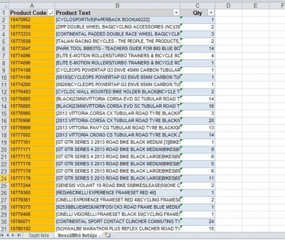Select product code cell 10777172

(x=32, y=157)
